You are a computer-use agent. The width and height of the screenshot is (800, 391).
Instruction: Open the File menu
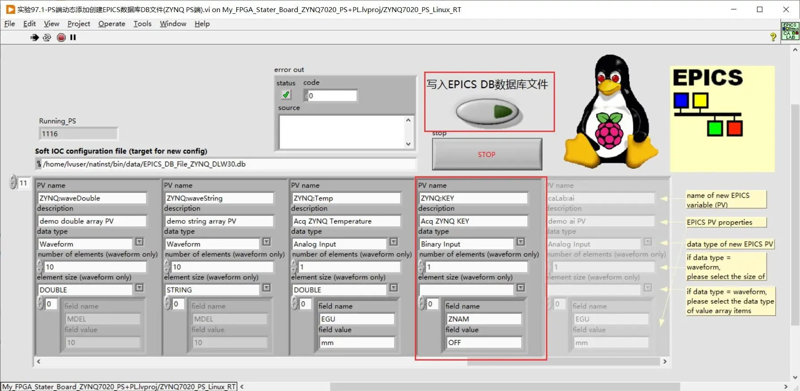(x=9, y=24)
